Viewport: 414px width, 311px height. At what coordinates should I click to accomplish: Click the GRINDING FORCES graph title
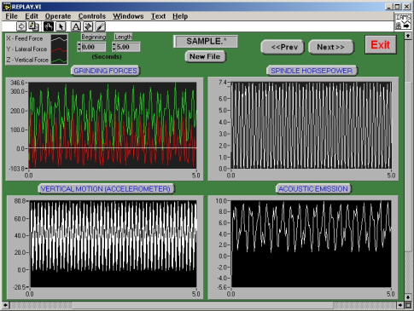(106, 71)
